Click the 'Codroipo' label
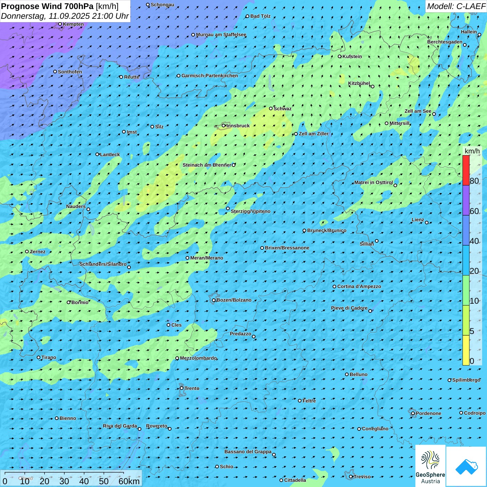This screenshot has height=487, width=487. click(x=474, y=413)
